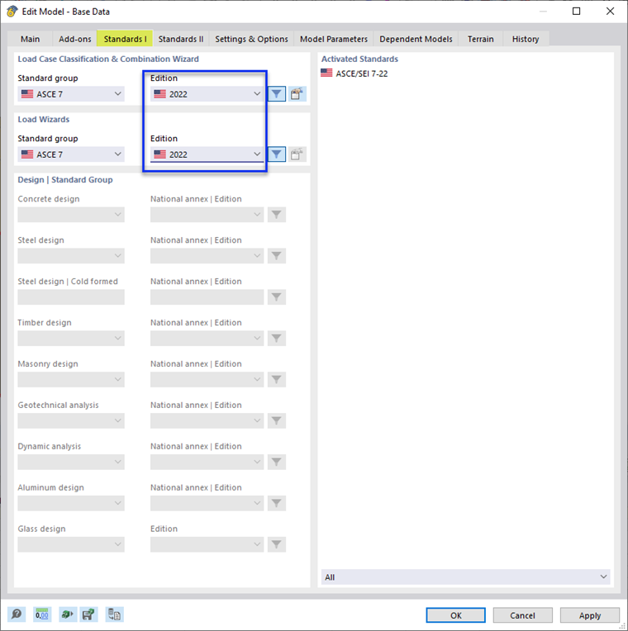628x631 pixels.
Task: Switch to the Main tab
Action: tap(31, 39)
